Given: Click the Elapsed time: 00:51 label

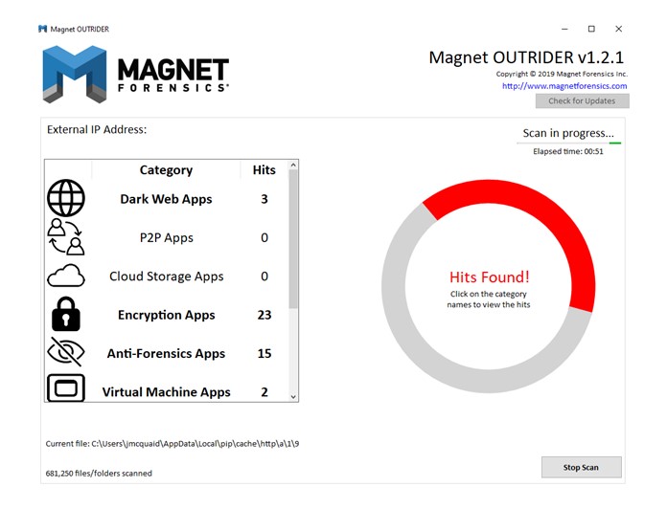Looking at the screenshot, I should click(568, 151).
